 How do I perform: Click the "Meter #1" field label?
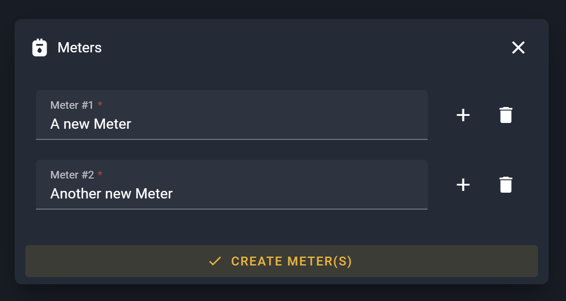click(x=72, y=105)
